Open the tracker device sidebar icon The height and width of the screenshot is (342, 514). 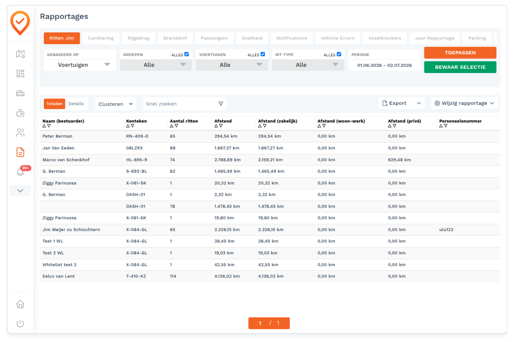[20, 113]
